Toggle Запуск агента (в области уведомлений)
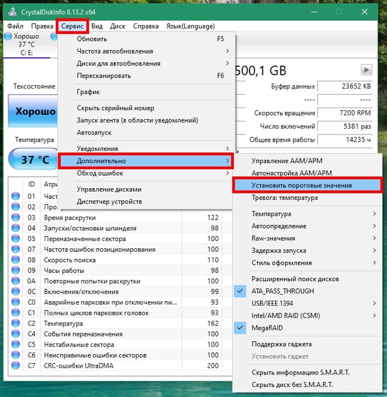The height and width of the screenshot is (397, 387). [145, 120]
